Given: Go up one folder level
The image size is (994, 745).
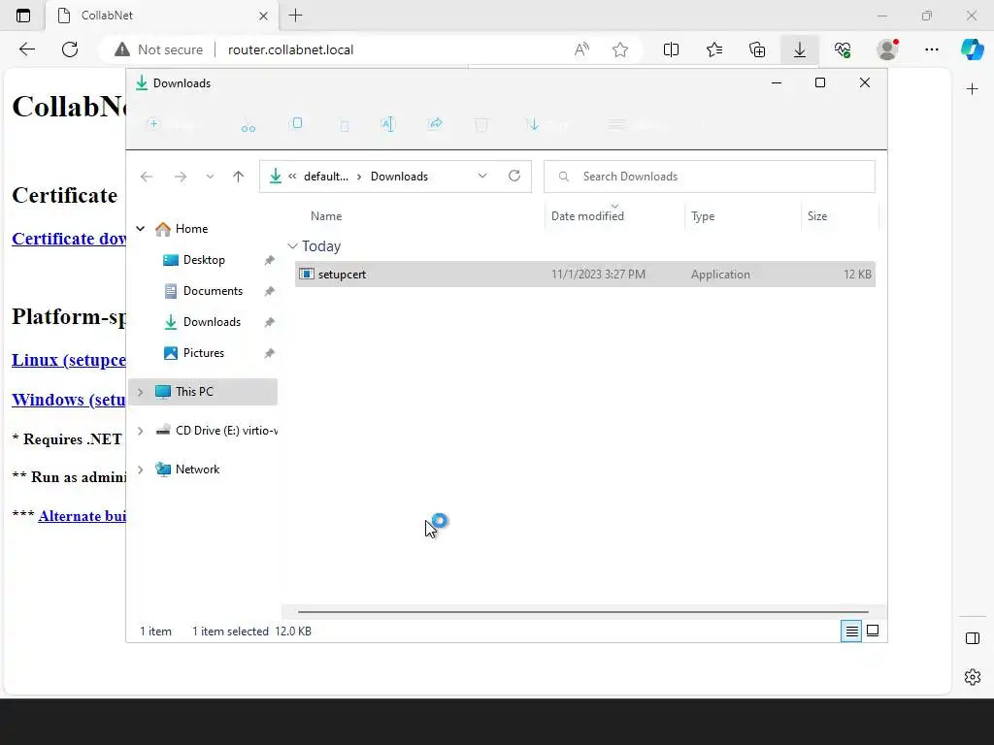Looking at the screenshot, I should pyautogui.click(x=239, y=177).
